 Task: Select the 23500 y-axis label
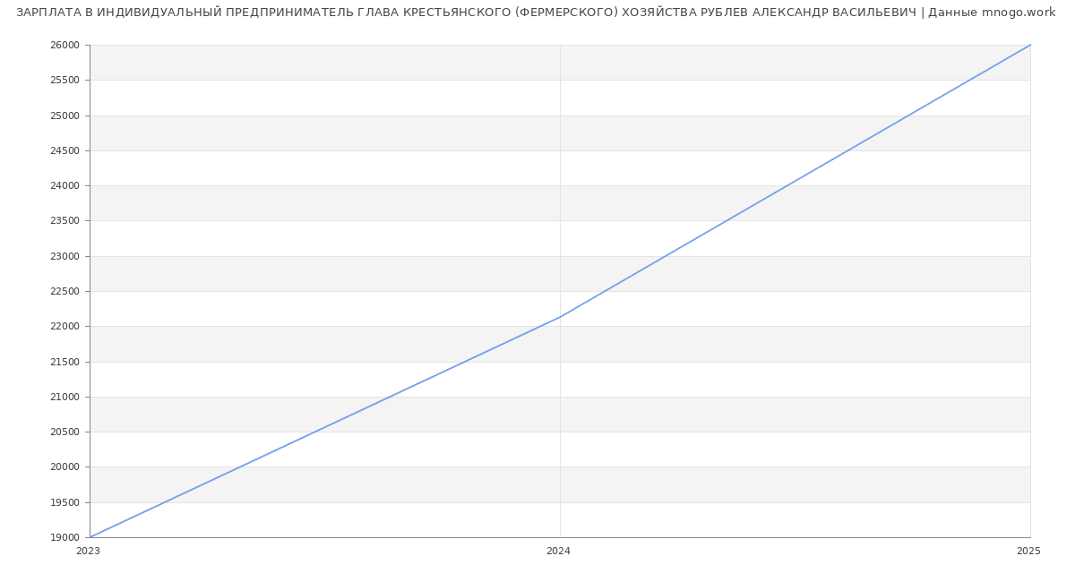tap(65, 221)
